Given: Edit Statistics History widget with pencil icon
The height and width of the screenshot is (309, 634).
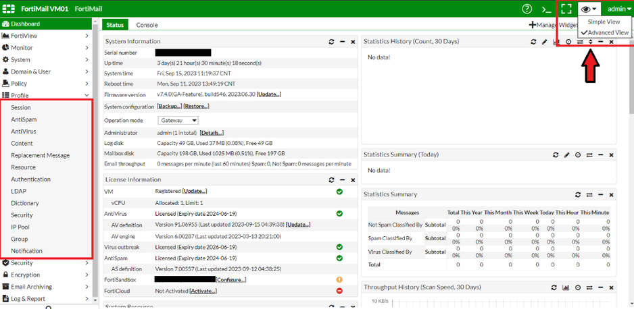Looking at the screenshot, I should coord(545,42).
